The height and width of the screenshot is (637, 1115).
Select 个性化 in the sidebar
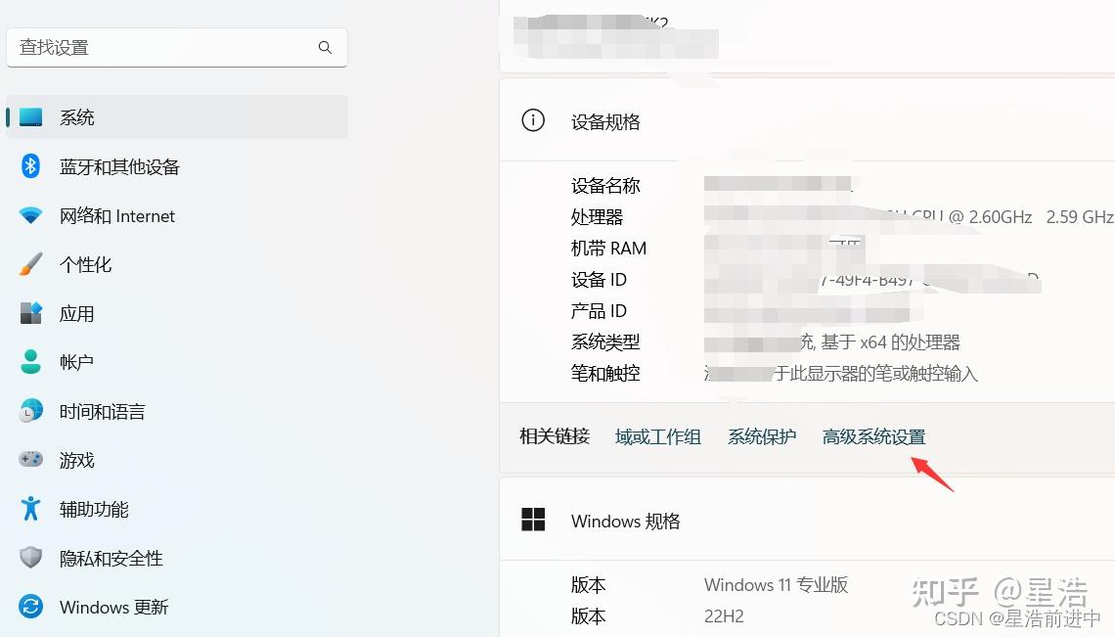pyautogui.click(x=177, y=264)
